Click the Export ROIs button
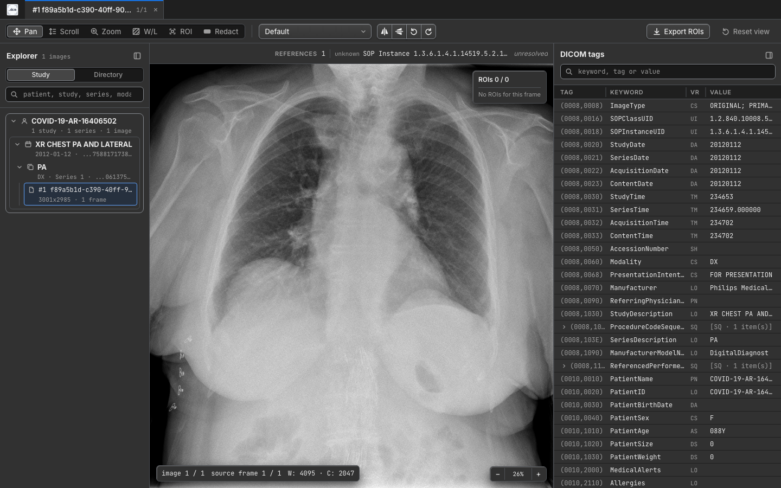The image size is (781, 488). pyautogui.click(x=678, y=31)
